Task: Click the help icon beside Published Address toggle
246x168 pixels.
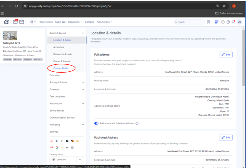Action: (137, 123)
